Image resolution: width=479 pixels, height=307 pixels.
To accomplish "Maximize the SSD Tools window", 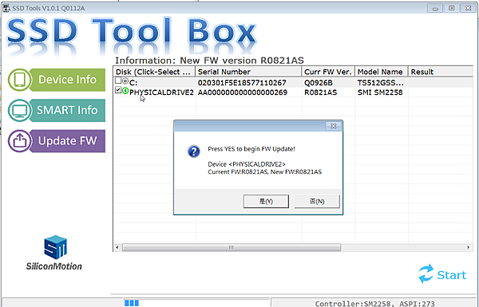I will pyautogui.click(x=452, y=8).
